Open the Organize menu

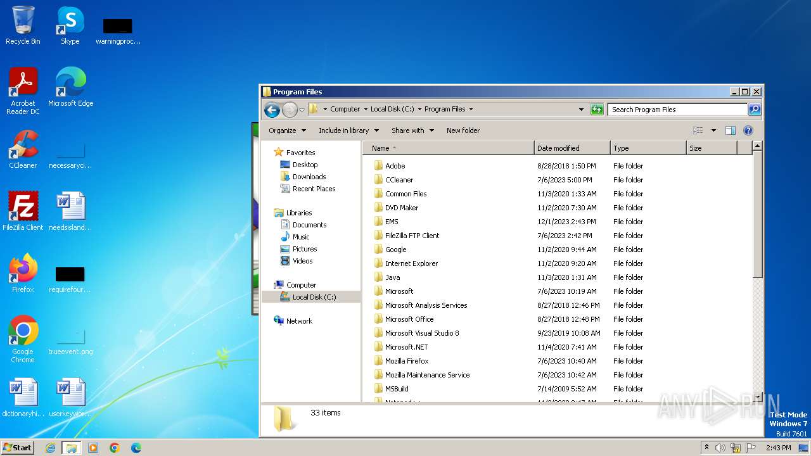287,130
